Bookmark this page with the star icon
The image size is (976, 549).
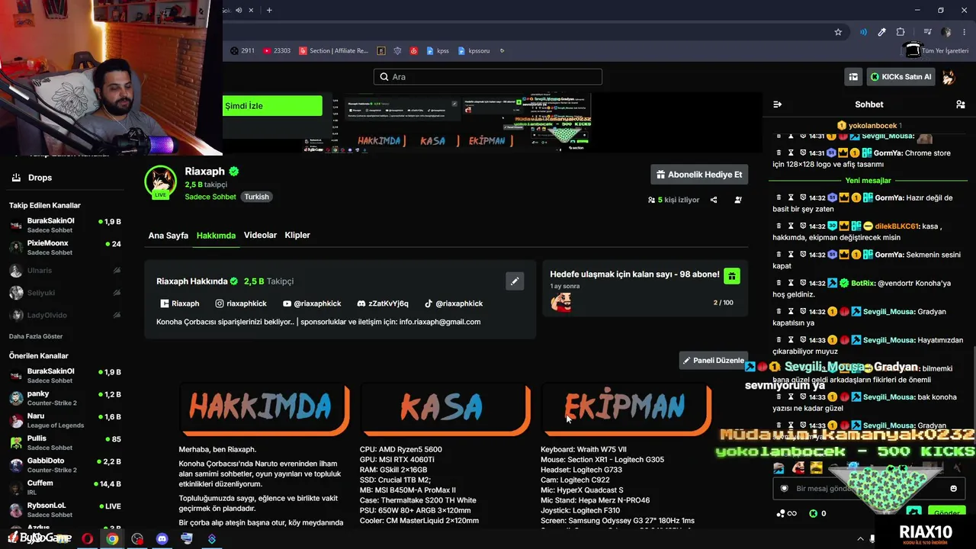pos(838,32)
